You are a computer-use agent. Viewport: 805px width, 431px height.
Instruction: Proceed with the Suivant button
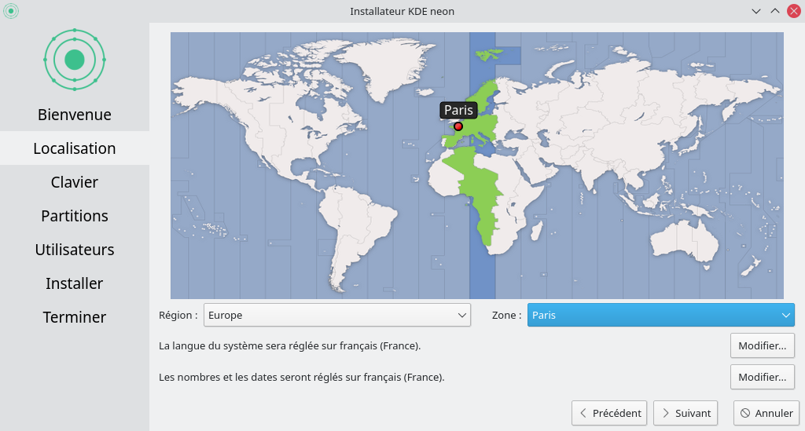point(686,413)
